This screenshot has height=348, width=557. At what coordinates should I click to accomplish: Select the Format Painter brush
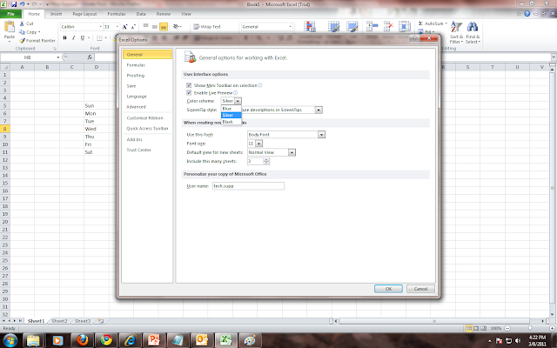(22, 41)
